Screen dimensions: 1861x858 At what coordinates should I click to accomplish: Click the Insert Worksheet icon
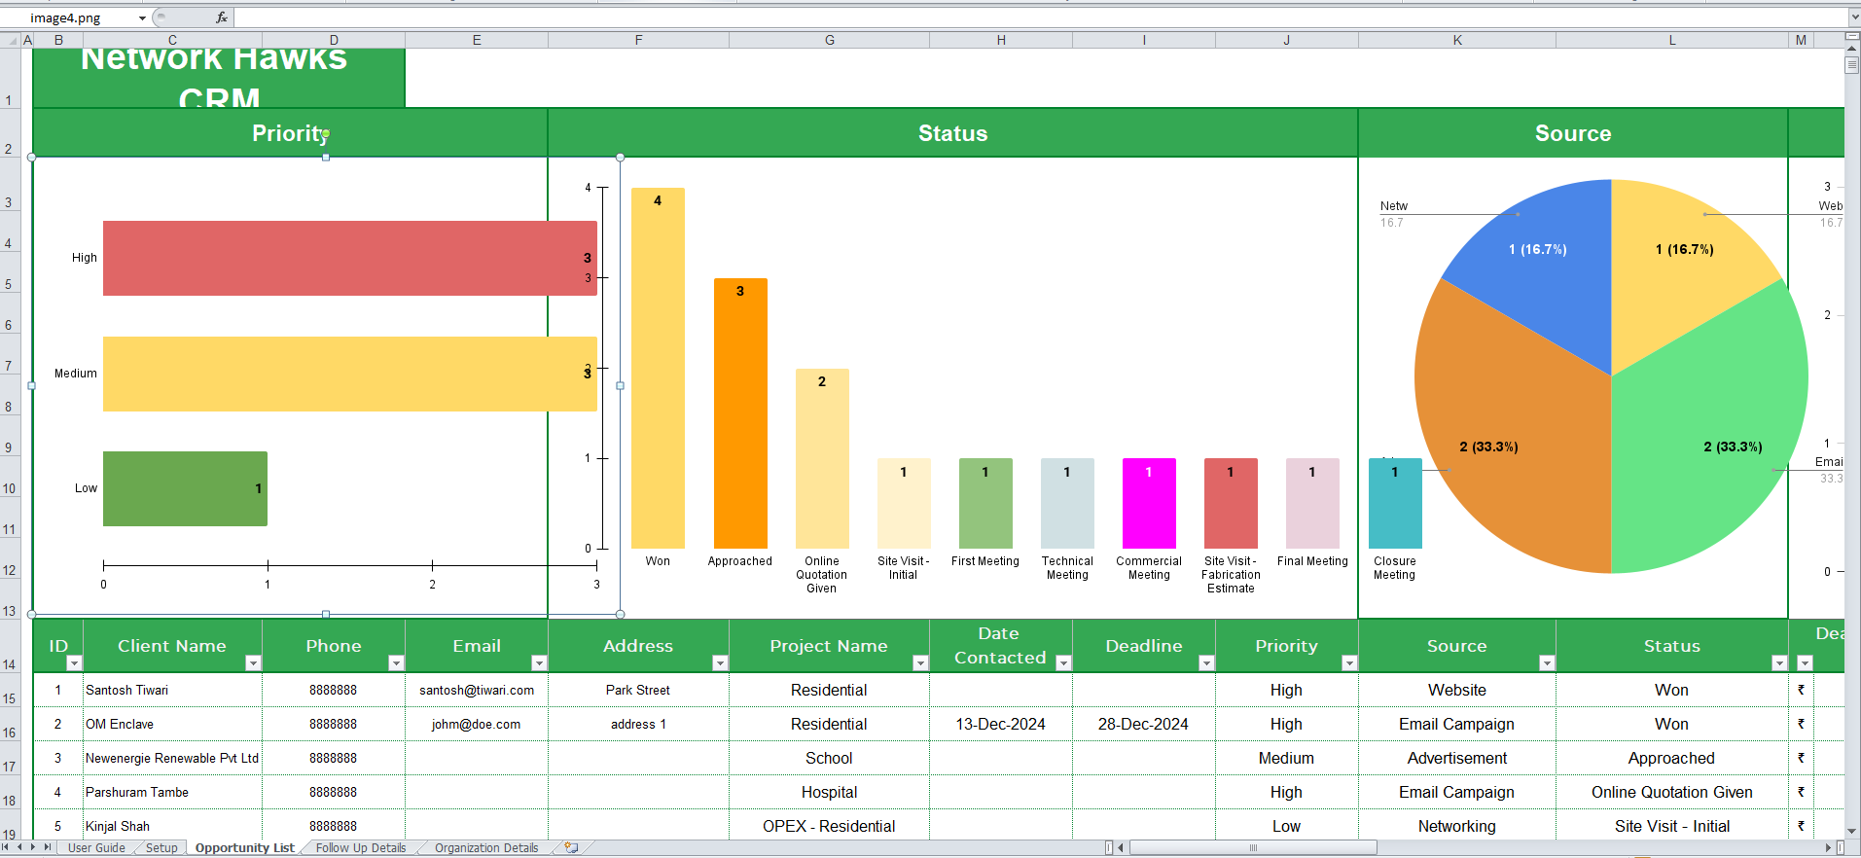point(571,847)
